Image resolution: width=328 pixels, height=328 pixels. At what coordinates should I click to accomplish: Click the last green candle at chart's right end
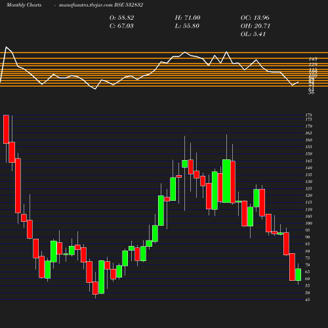(x=298, y=274)
